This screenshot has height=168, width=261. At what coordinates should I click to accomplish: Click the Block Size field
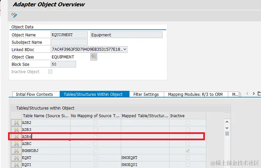[63, 64]
